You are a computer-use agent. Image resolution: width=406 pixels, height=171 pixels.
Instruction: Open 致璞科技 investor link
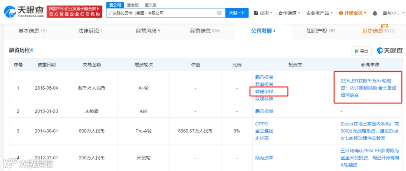coord(264,99)
